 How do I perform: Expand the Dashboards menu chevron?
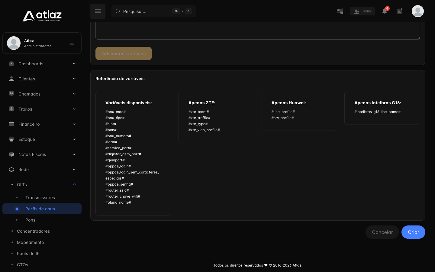click(x=74, y=64)
